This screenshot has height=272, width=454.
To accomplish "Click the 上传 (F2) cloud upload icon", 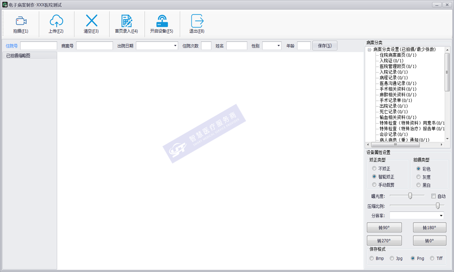I will (56, 21).
